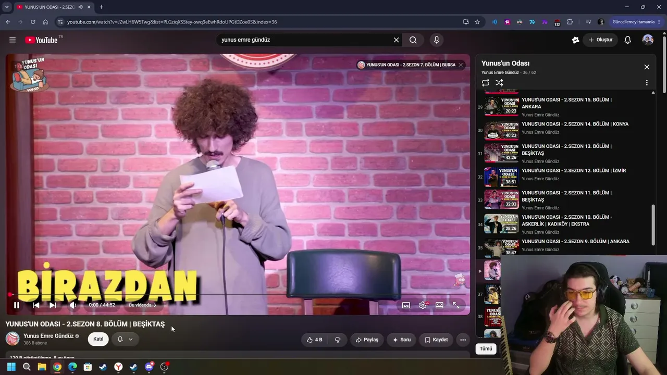Open Discord from the taskbar
This screenshot has width=667, height=375.
coord(149,367)
